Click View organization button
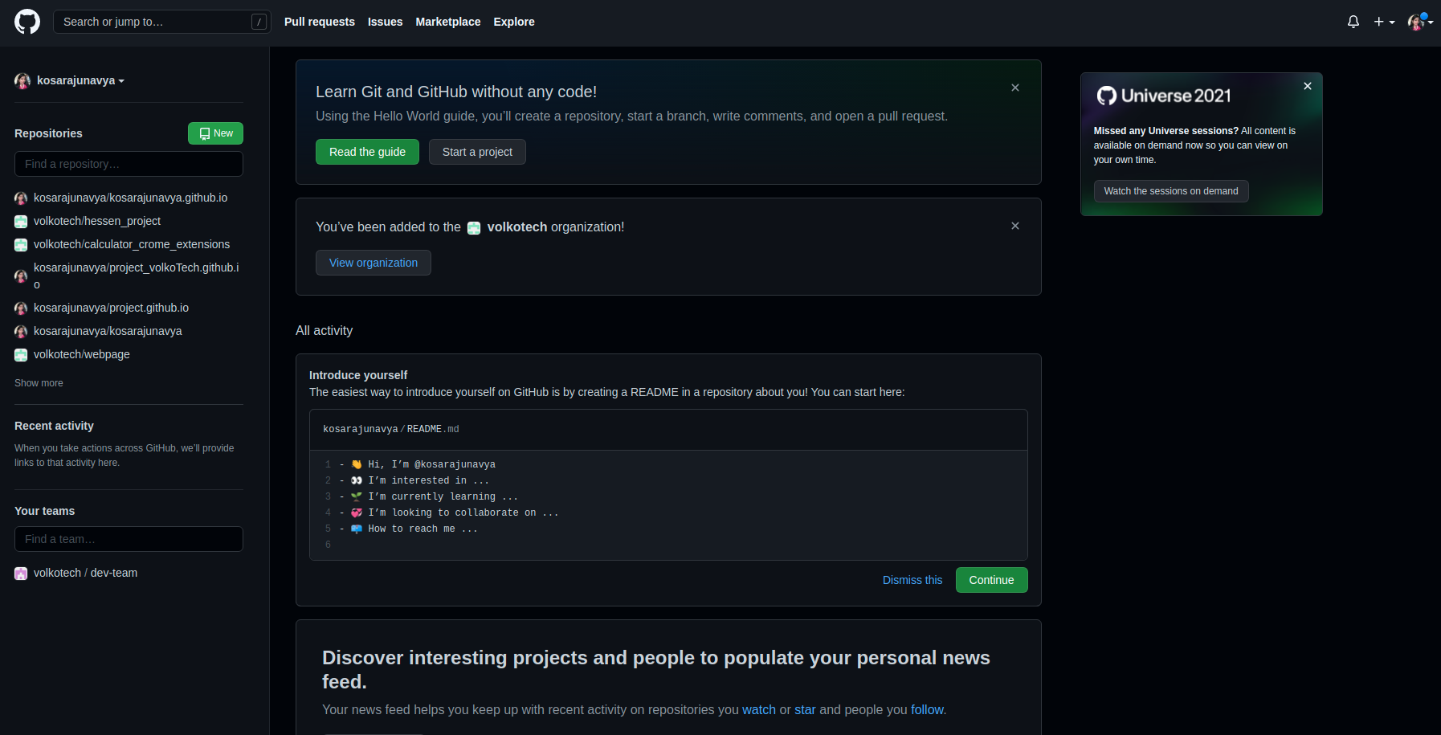The image size is (1441, 735). [x=374, y=263]
